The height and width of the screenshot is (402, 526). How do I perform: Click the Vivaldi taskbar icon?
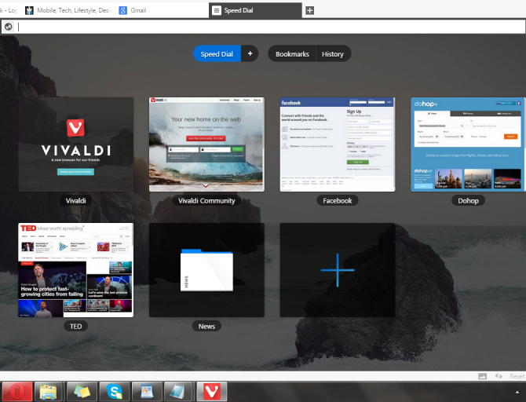[x=211, y=390]
